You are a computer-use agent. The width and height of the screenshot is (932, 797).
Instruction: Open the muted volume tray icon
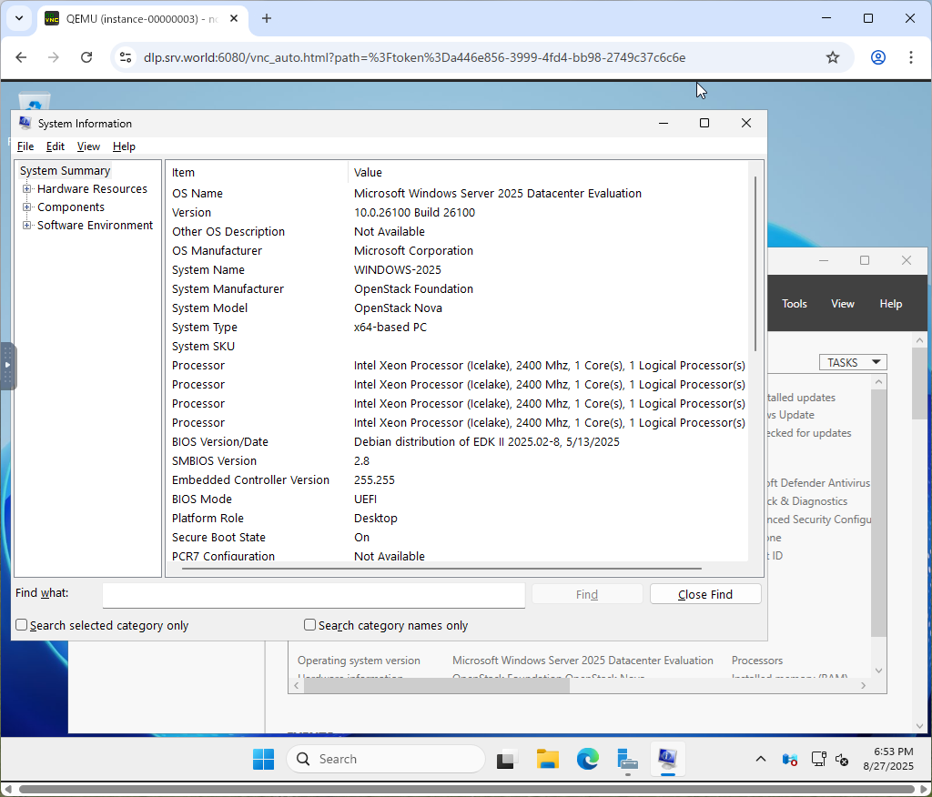[843, 759]
